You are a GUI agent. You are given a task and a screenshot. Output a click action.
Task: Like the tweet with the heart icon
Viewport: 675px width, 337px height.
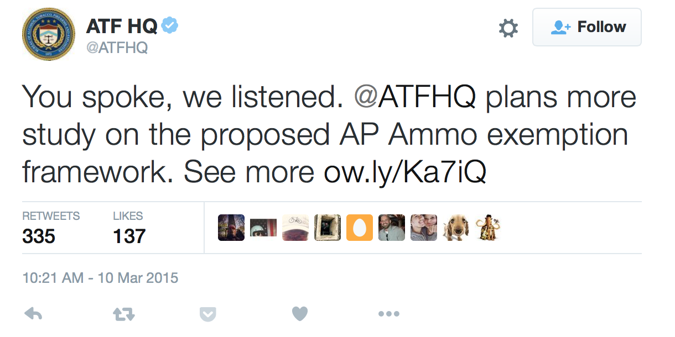[x=299, y=313]
